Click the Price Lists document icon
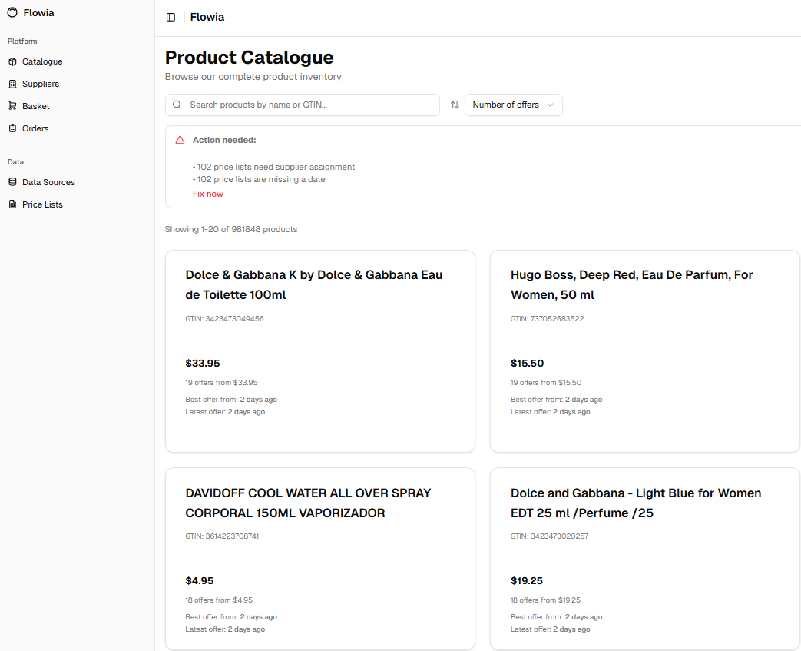Viewport: 801px width, 651px height. pyautogui.click(x=13, y=204)
